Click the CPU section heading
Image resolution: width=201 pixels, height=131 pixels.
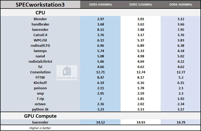[40, 12]
